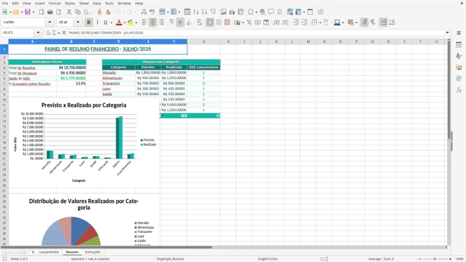This screenshot has height=262, width=466.
Task: Insert a comment
Action: [271, 12]
